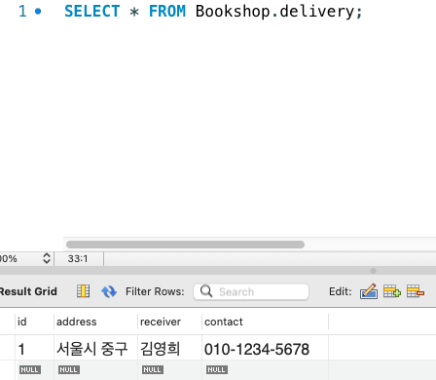Viewport: 436px width, 380px height.
Task: Click the editor horizontal scrollbar
Action: (185, 245)
